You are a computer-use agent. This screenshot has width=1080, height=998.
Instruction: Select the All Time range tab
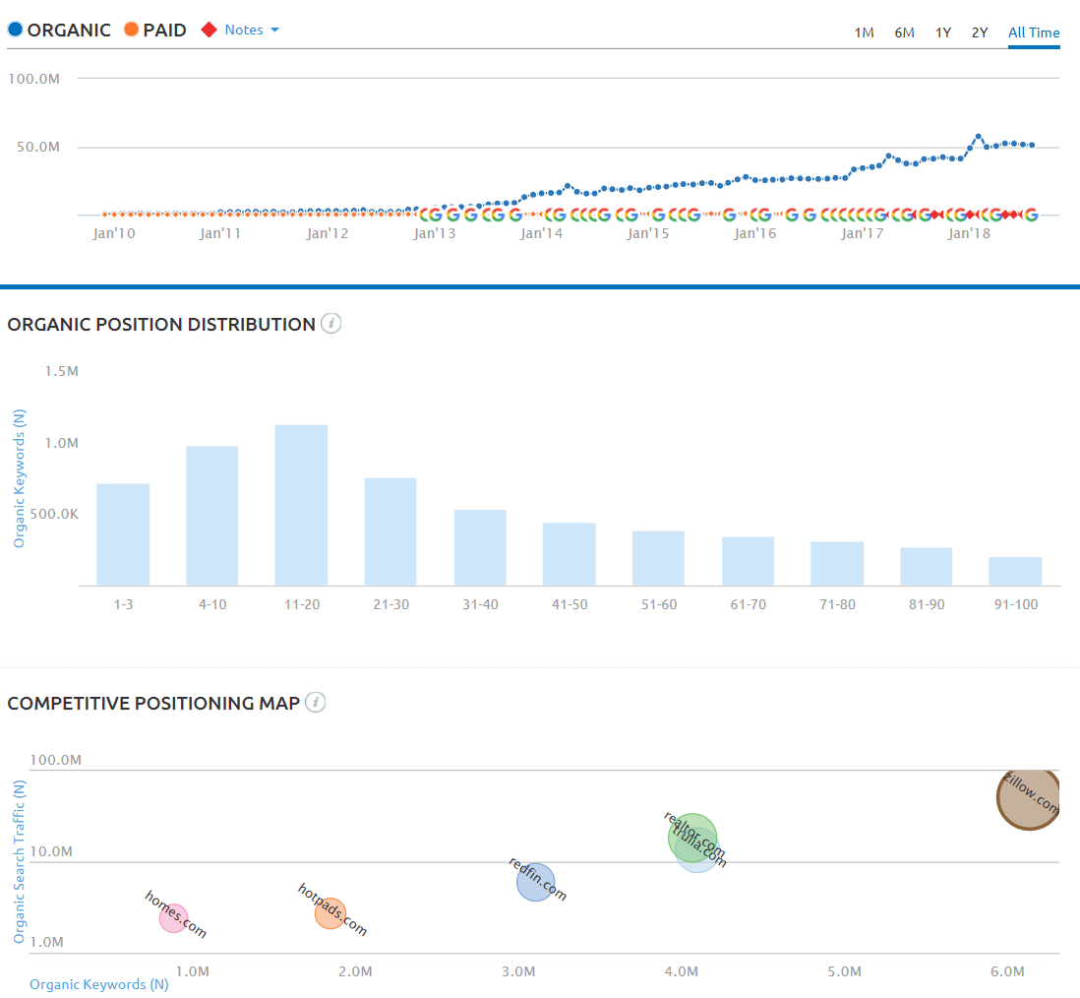[1033, 32]
